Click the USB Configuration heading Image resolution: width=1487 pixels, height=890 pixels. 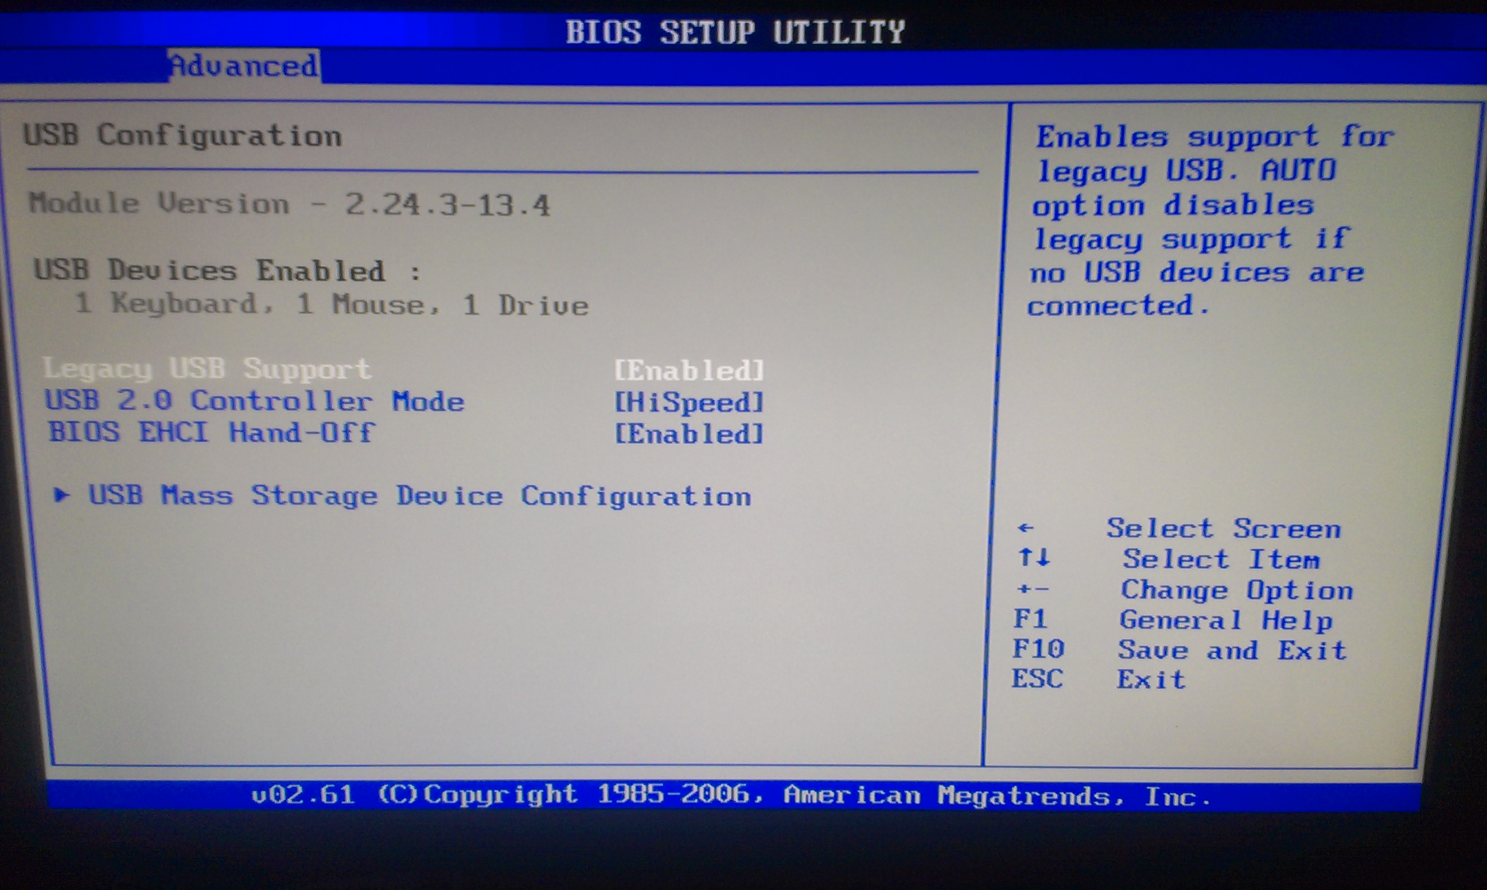coord(182,135)
